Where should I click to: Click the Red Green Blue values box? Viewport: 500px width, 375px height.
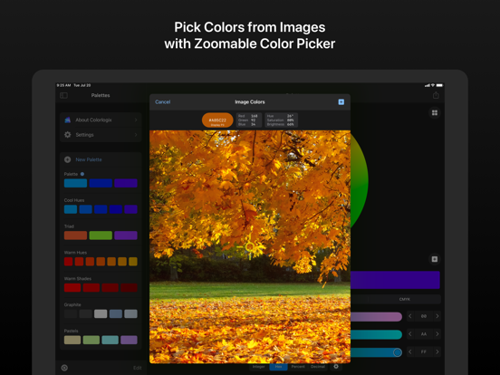click(x=249, y=120)
